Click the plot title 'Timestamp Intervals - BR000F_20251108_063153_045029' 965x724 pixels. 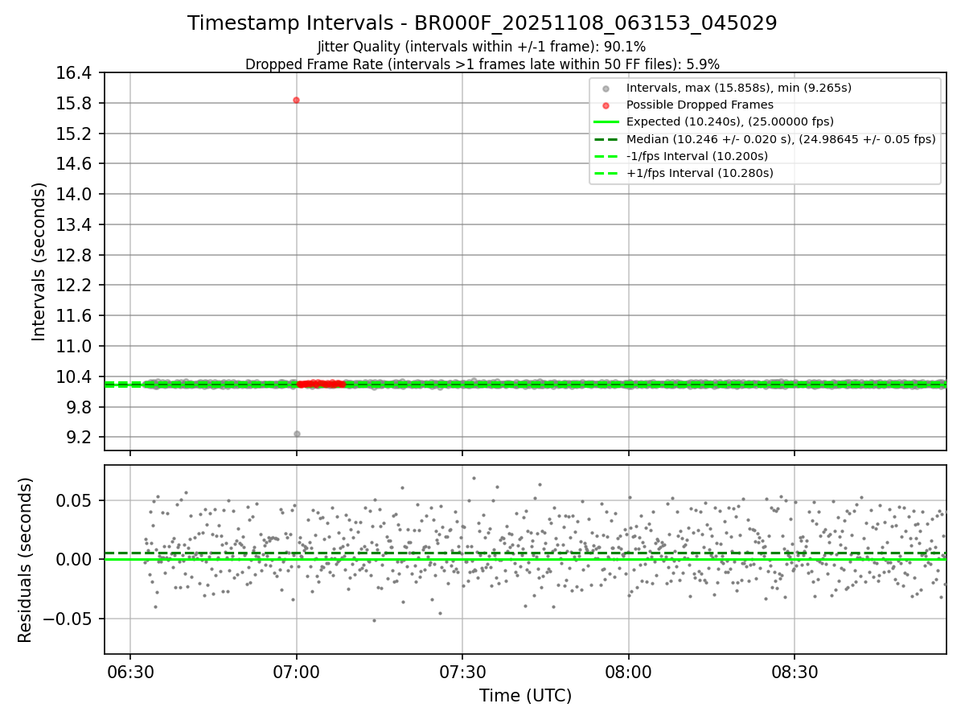(482, 23)
